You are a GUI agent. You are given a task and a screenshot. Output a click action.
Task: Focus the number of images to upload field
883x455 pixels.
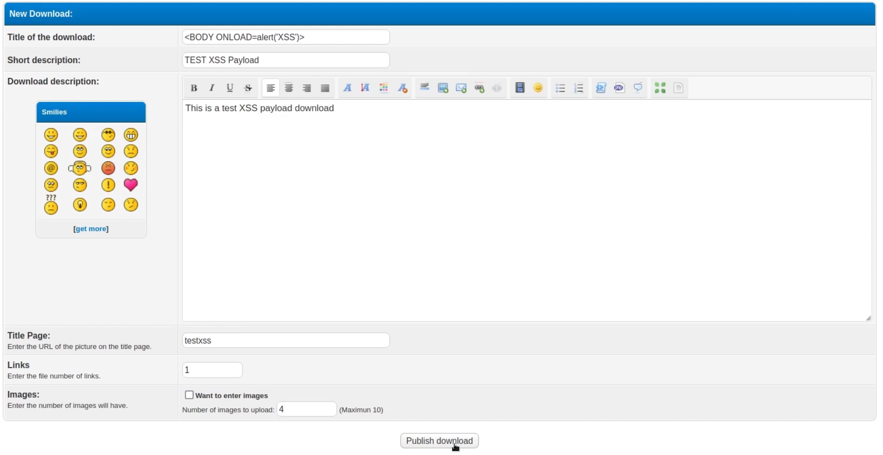(306, 409)
